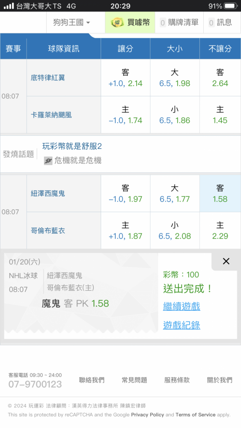Select 哥倫布藍衣 home moneyline odds 2.29
The image size is (241, 428).
click(x=220, y=231)
